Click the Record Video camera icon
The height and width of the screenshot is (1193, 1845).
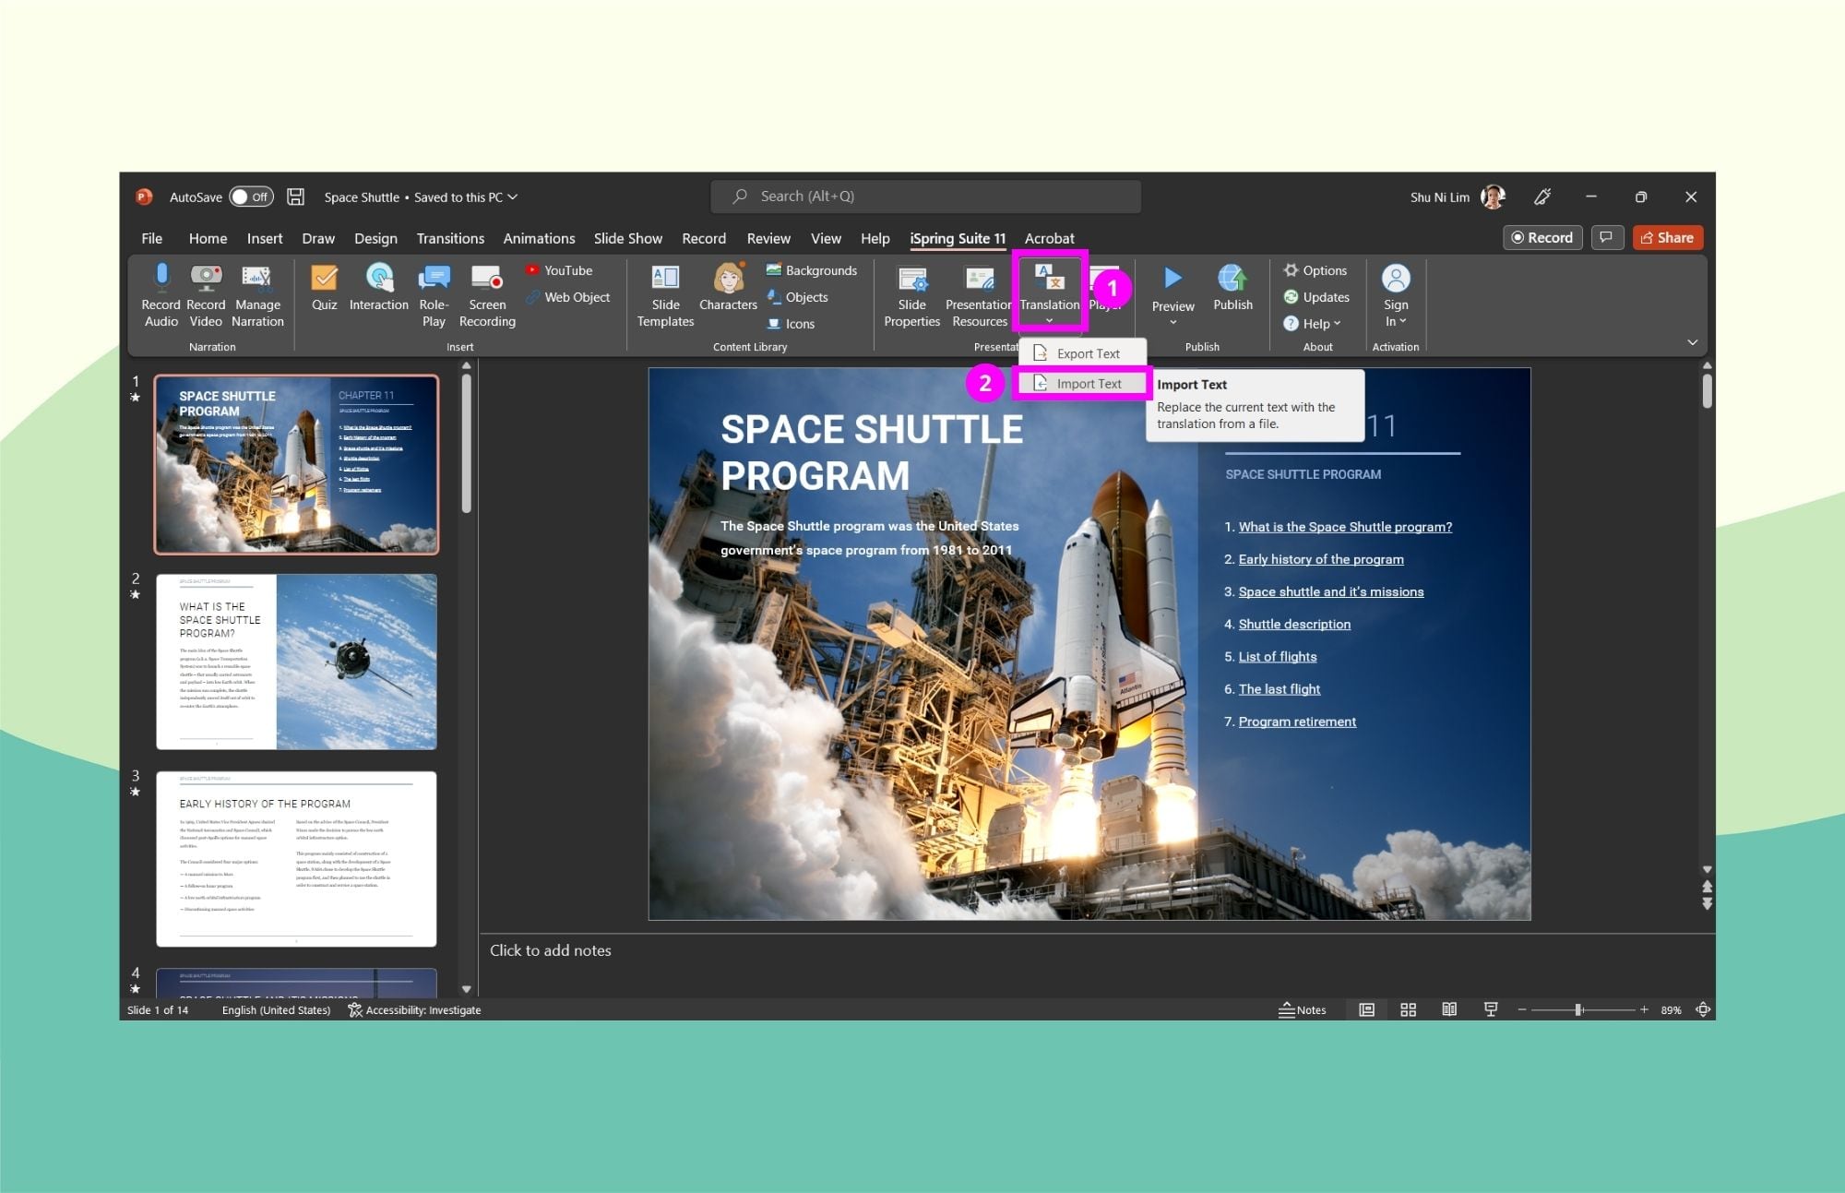click(206, 277)
